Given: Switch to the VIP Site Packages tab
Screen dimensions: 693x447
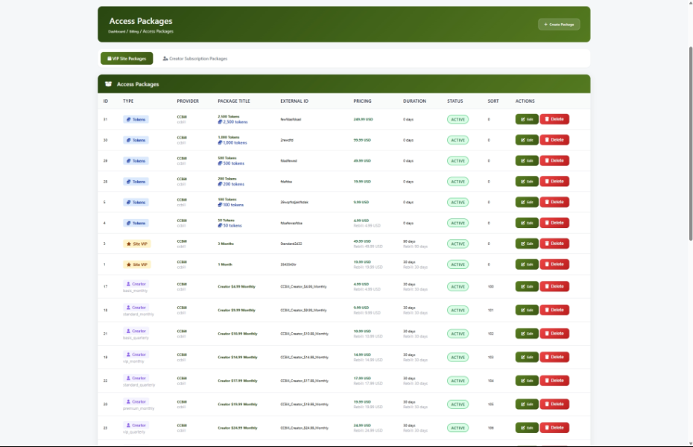Looking at the screenshot, I should pyautogui.click(x=127, y=58).
